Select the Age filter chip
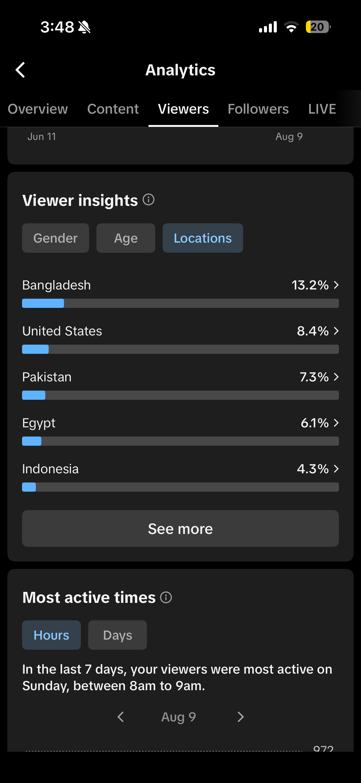The height and width of the screenshot is (783, 361). coord(126,238)
